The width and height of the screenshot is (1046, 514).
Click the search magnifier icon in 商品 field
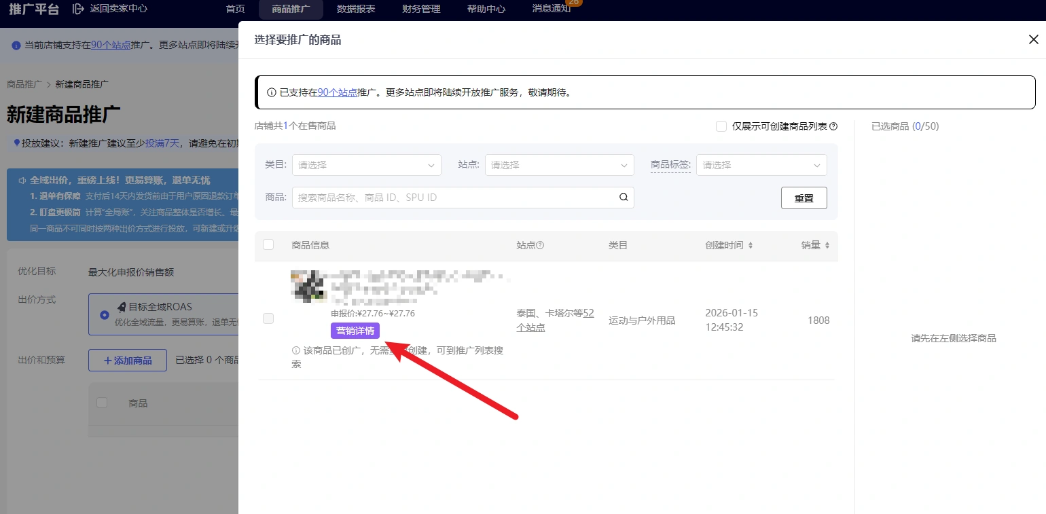tap(624, 198)
